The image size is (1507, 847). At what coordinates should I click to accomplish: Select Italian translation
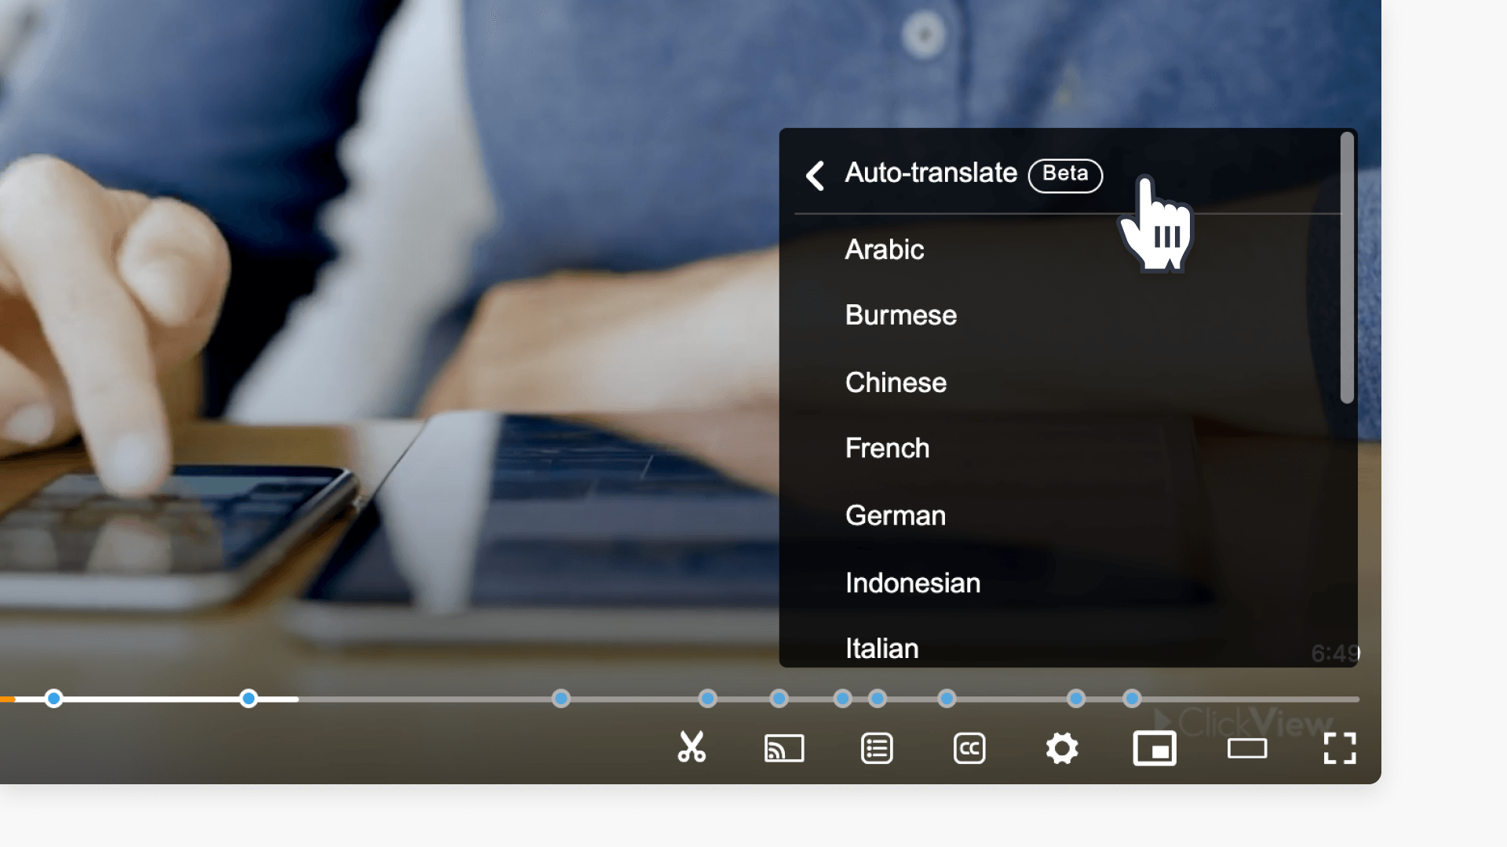tap(1067, 648)
